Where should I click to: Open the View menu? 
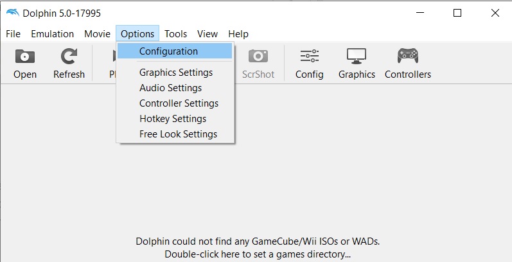click(x=207, y=34)
